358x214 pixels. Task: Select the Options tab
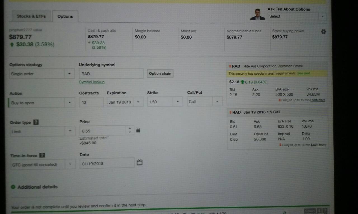coord(65,16)
